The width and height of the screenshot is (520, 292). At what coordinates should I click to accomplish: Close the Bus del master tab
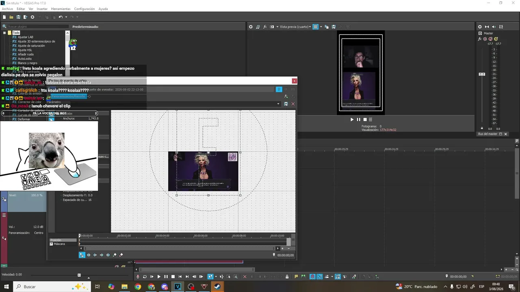506,134
